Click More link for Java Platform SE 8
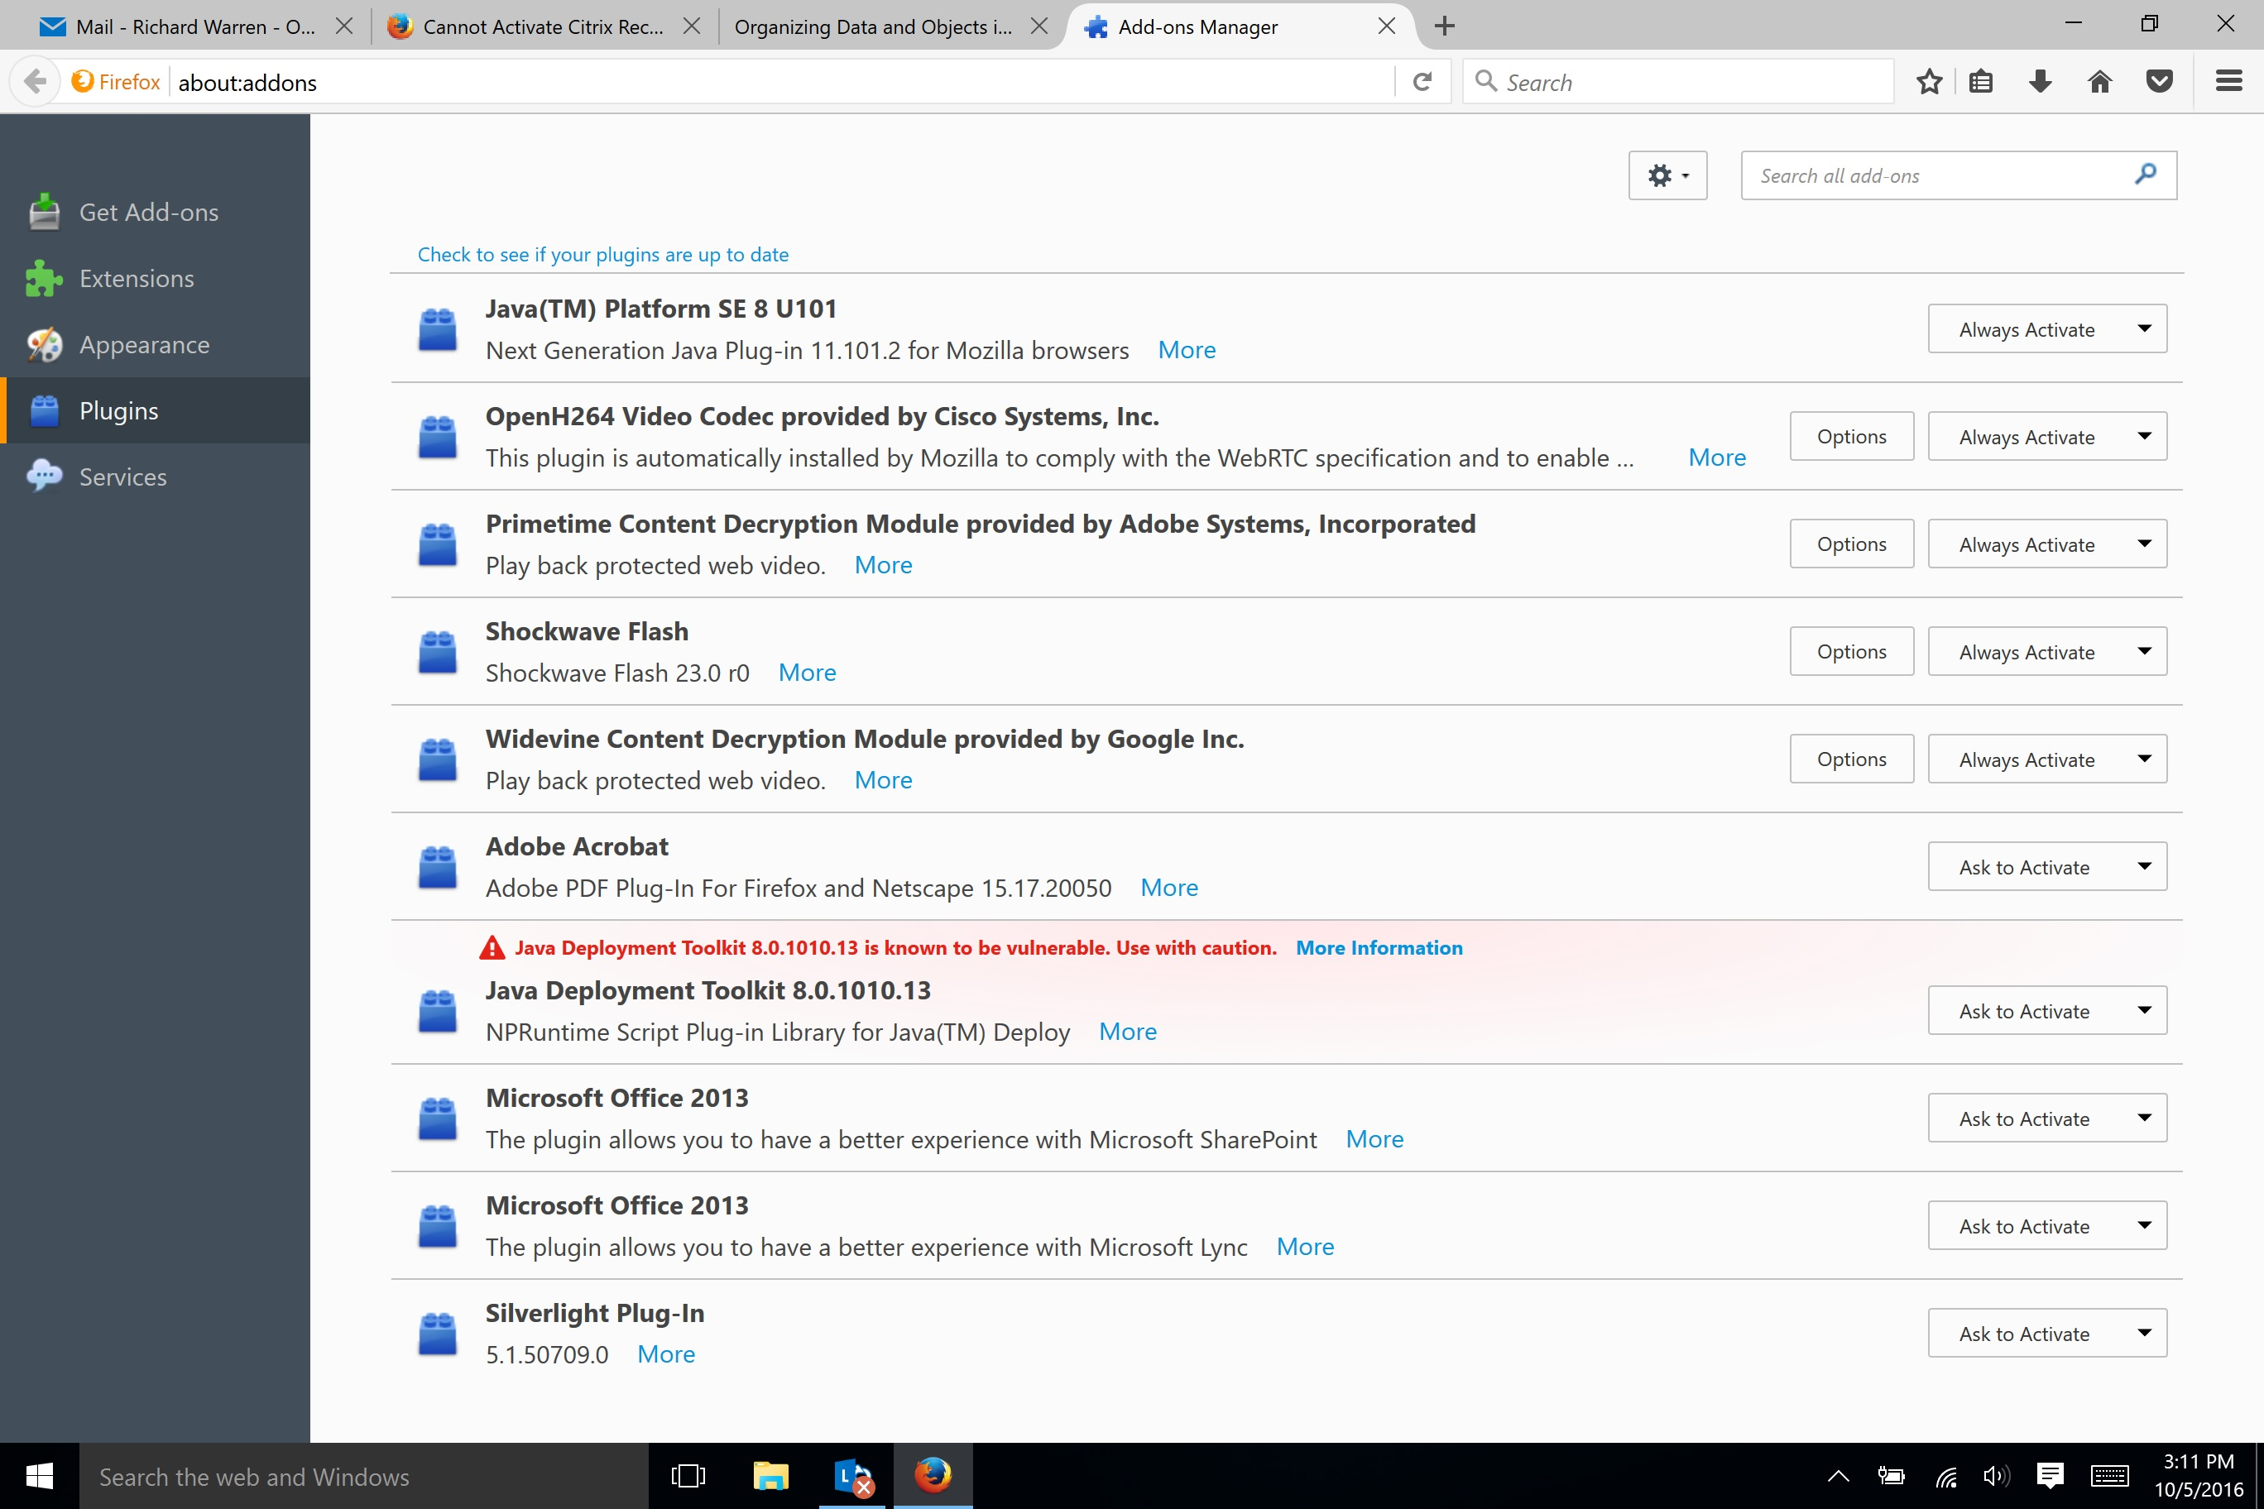 pos(1186,350)
